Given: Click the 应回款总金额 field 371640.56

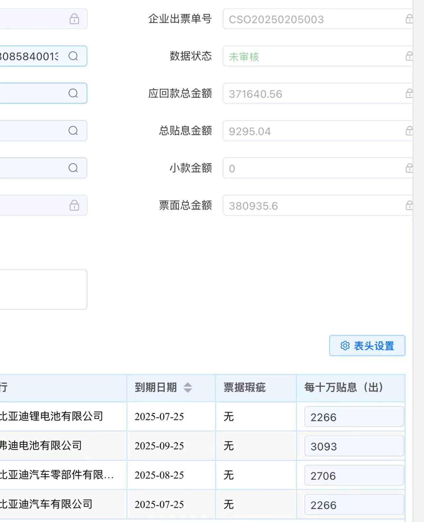Looking at the screenshot, I should 312,94.
